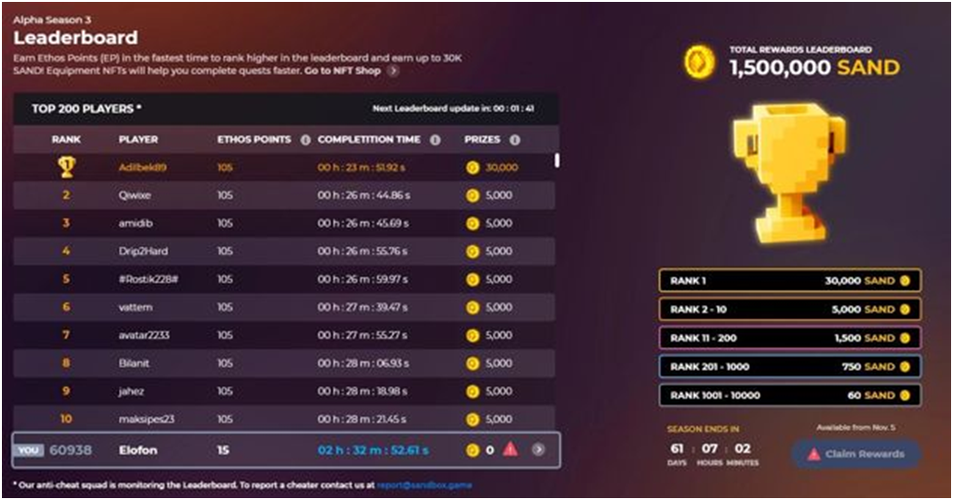Screen dimensions: 953x500
Task: Click the rank 1 gold trophy icon
Action: [66, 167]
